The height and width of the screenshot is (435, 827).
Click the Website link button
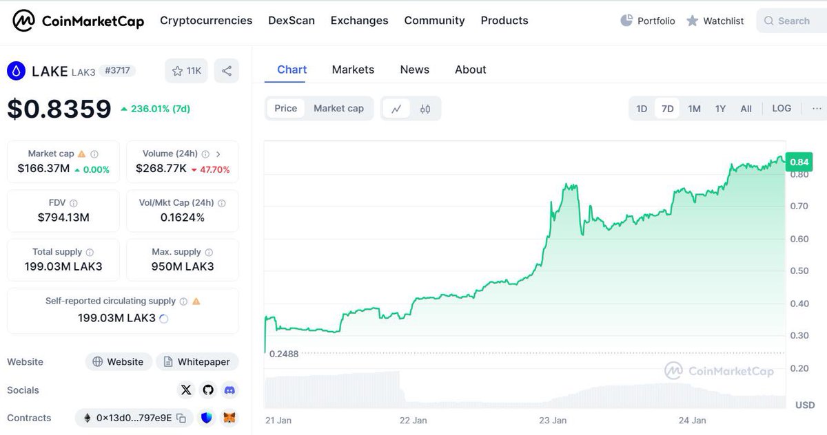coord(118,361)
